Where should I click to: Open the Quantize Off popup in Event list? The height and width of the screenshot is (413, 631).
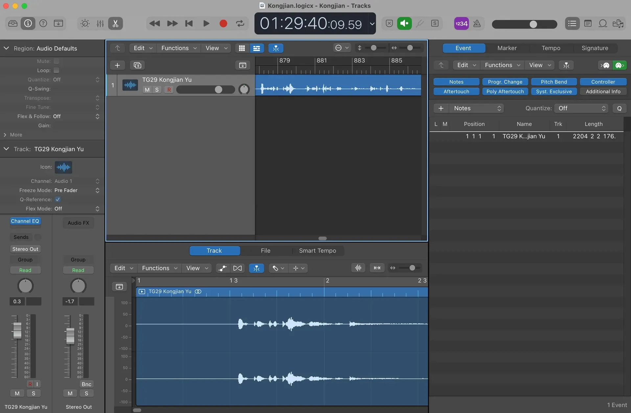tap(581, 108)
